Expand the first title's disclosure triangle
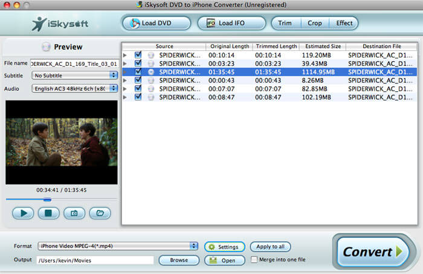This screenshot has width=423, height=274. coord(125,55)
